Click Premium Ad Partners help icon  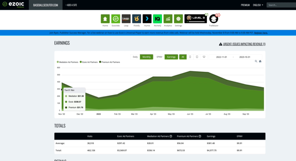[200, 136]
